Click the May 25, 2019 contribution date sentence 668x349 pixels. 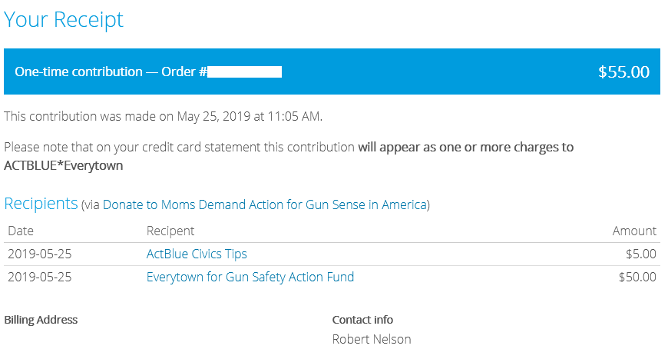coord(163,117)
